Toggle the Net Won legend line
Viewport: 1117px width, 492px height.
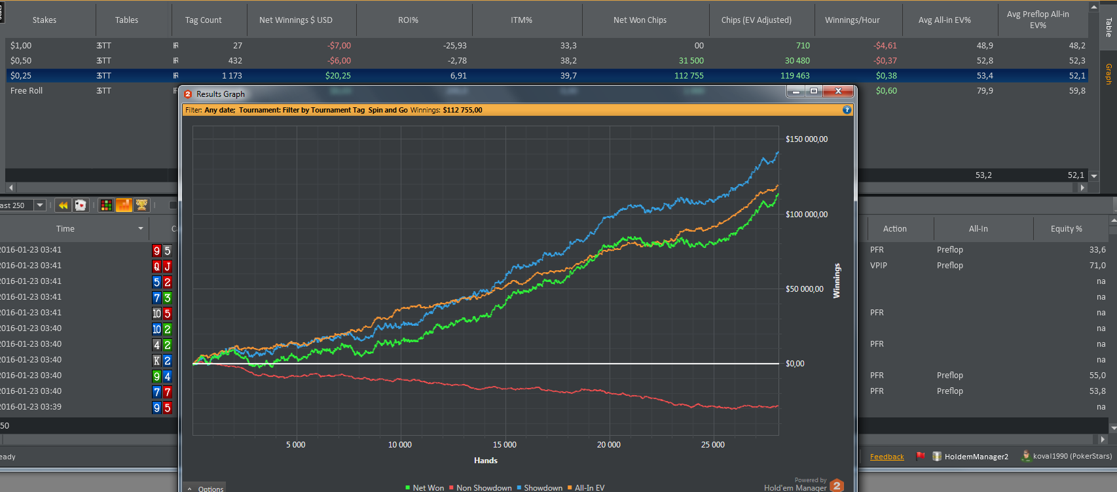pyautogui.click(x=424, y=488)
